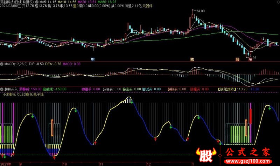280x166 pixels.
Task: Click month 11 on the time axis
Action: [x=101, y=164]
